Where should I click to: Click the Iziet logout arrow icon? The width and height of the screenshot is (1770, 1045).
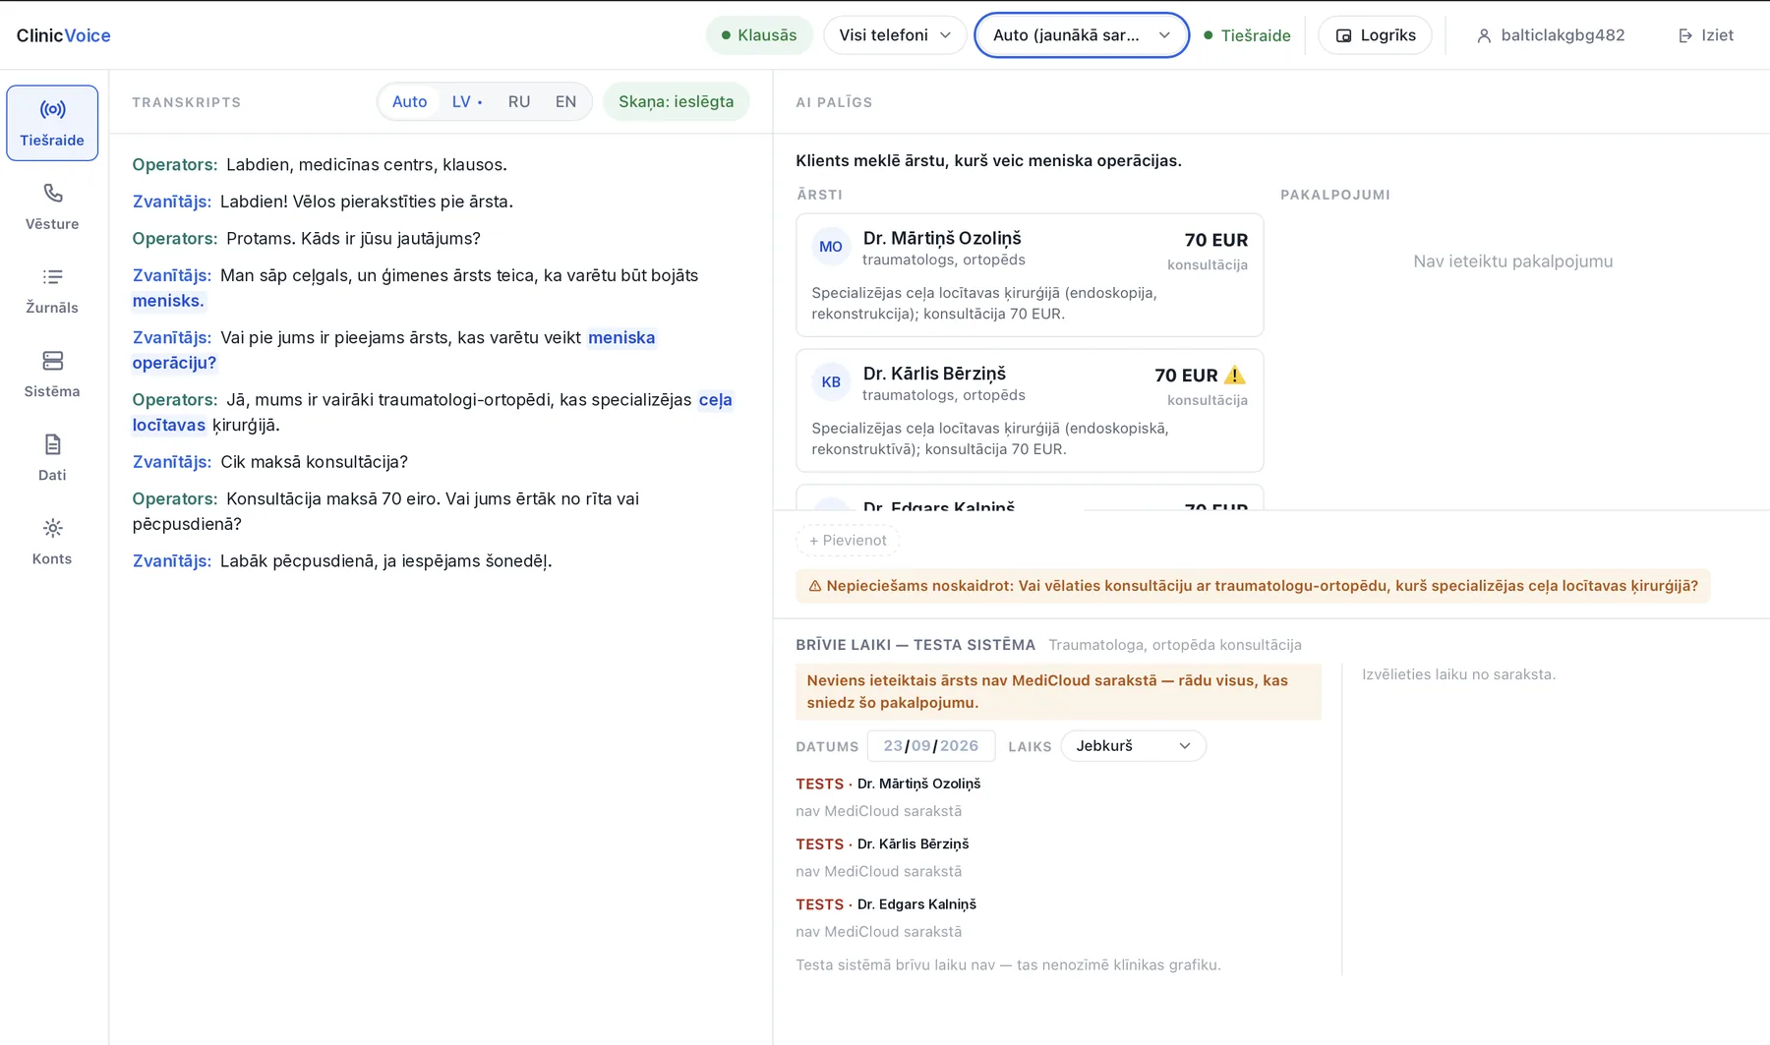(1685, 35)
